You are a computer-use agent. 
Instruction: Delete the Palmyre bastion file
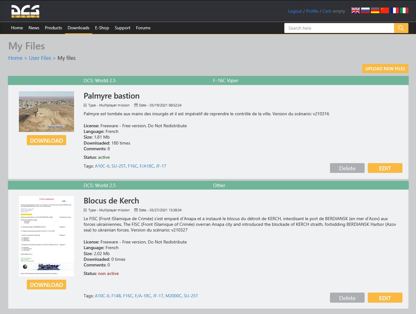click(x=347, y=168)
